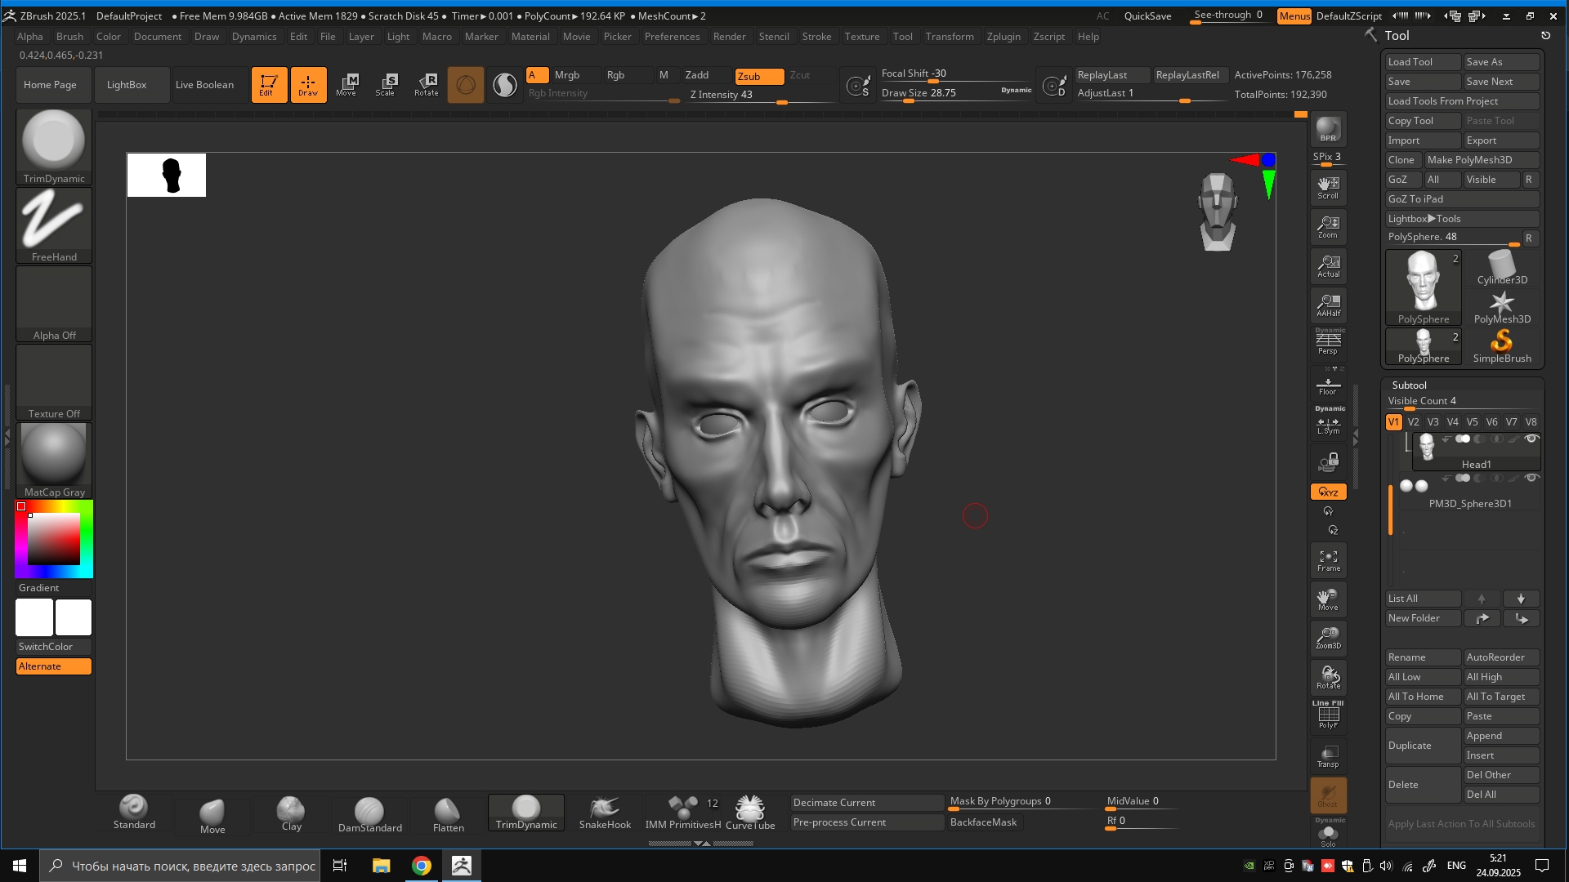This screenshot has width=1569, height=882.
Task: Choose the DamStandard brush
Action: tap(369, 813)
